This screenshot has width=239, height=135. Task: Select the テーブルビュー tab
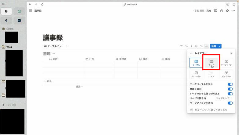[x=54, y=46]
